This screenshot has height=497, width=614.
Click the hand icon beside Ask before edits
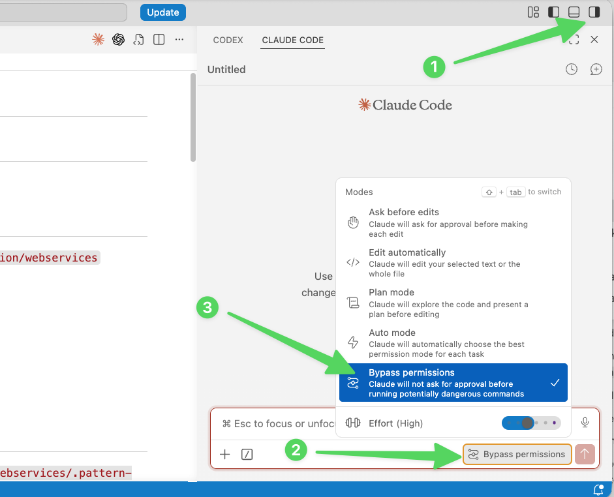pos(353,222)
